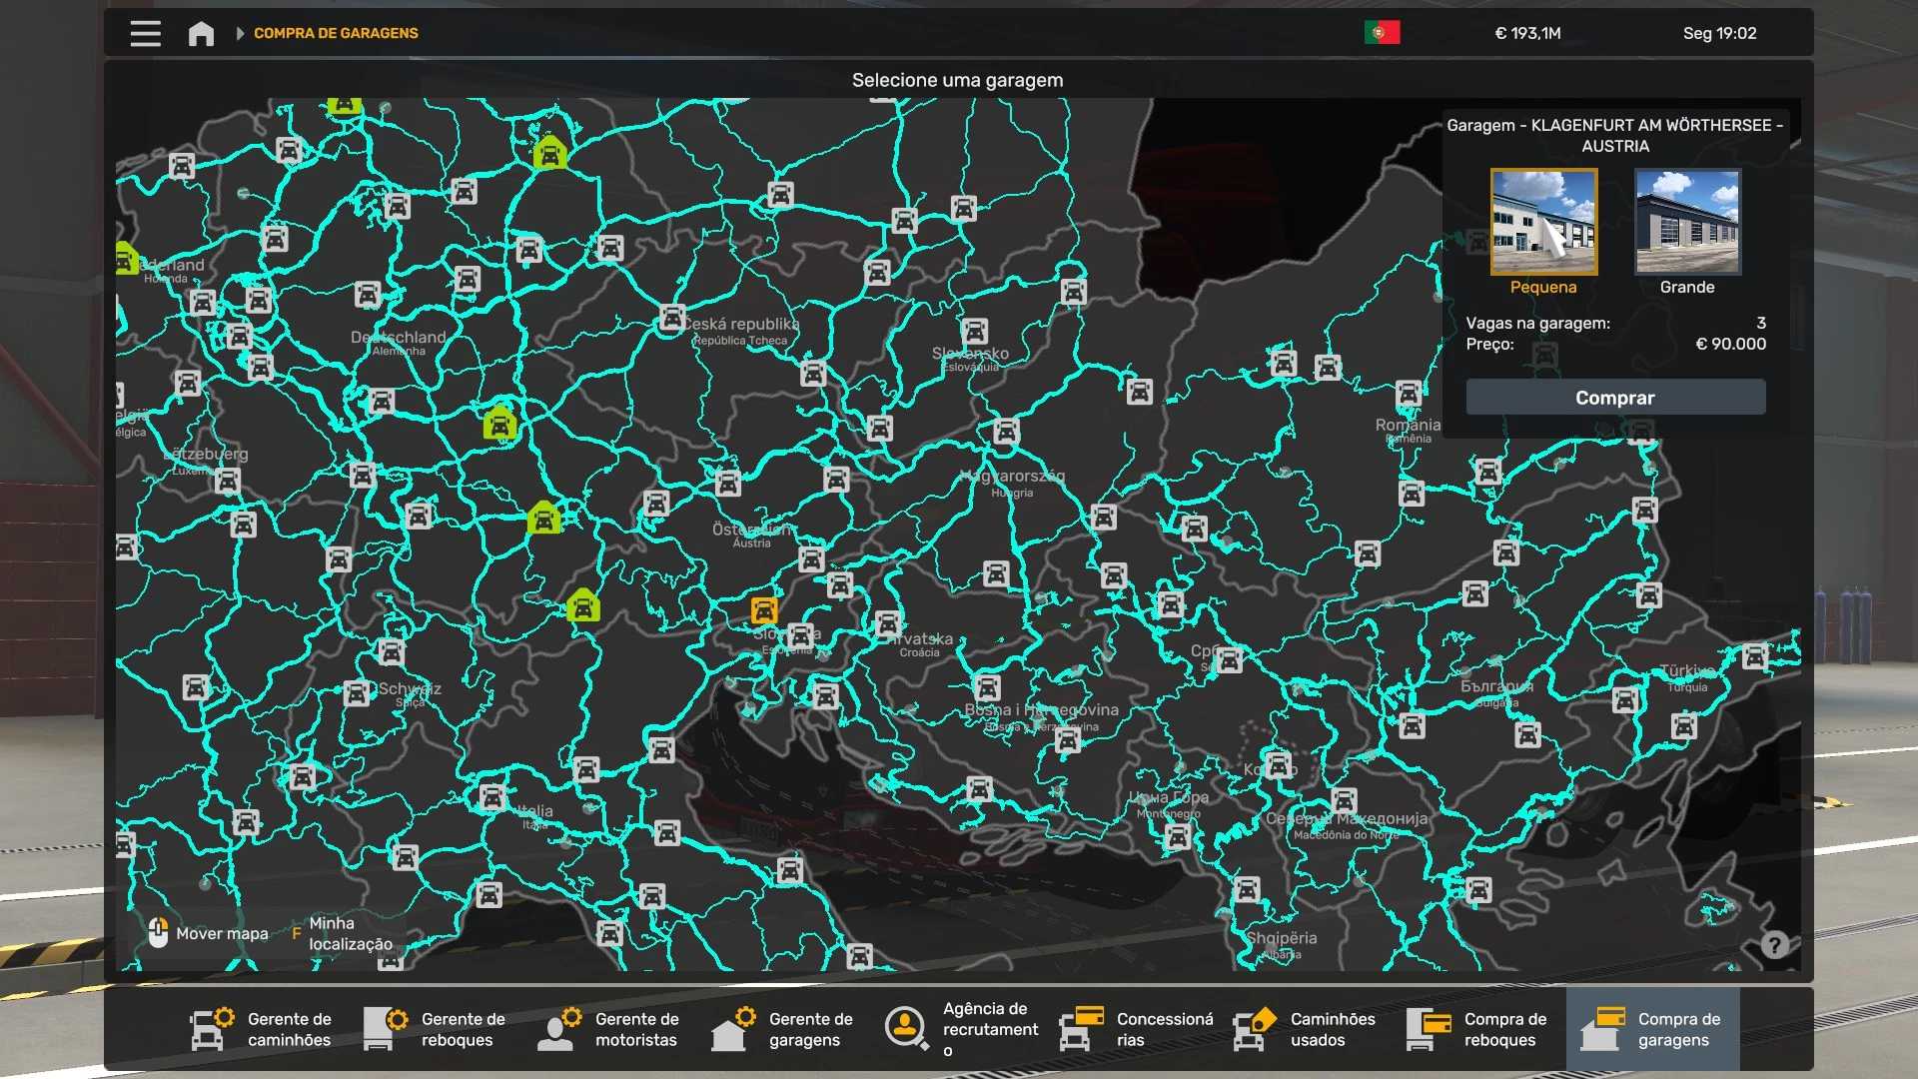Open Gerente de motoristas manager
The width and height of the screenshot is (1918, 1079).
(609, 1029)
